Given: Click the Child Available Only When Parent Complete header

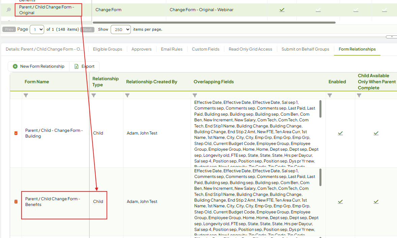Looking at the screenshot, I should click(377, 82).
